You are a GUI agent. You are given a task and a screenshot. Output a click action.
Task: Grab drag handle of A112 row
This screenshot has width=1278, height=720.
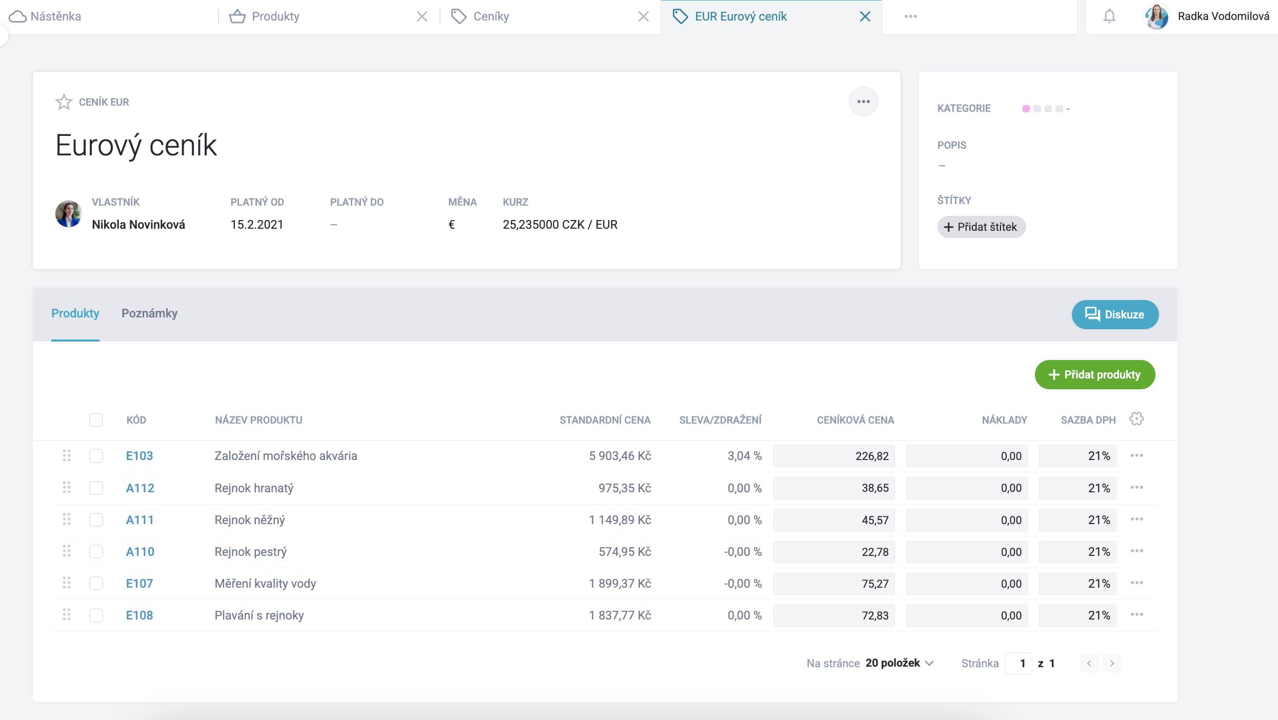67,487
